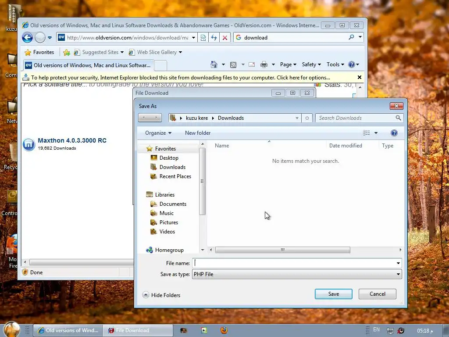
Task: Open the Page menu in IE
Action: point(288,65)
